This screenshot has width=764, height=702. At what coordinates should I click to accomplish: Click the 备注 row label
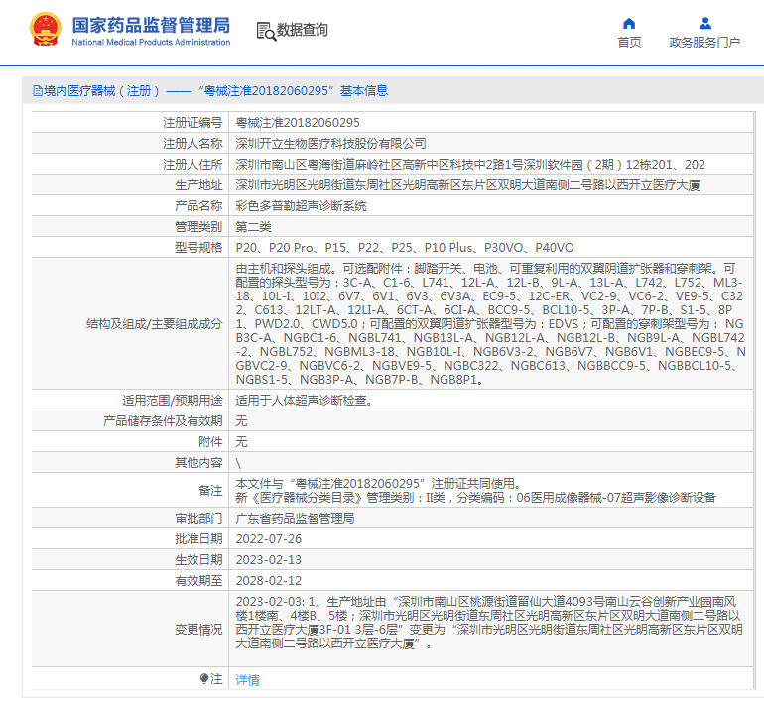[210, 491]
